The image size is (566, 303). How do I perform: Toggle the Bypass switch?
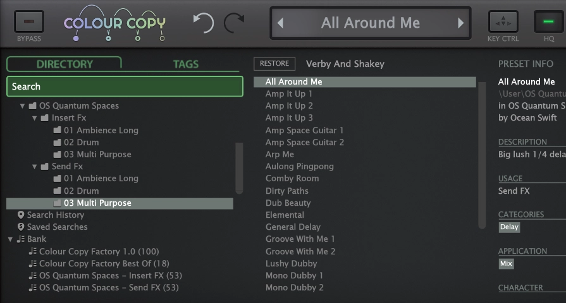(28, 22)
